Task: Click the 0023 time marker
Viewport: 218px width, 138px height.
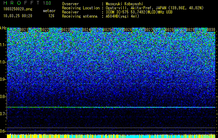Action: pyautogui.click(x=66, y=30)
